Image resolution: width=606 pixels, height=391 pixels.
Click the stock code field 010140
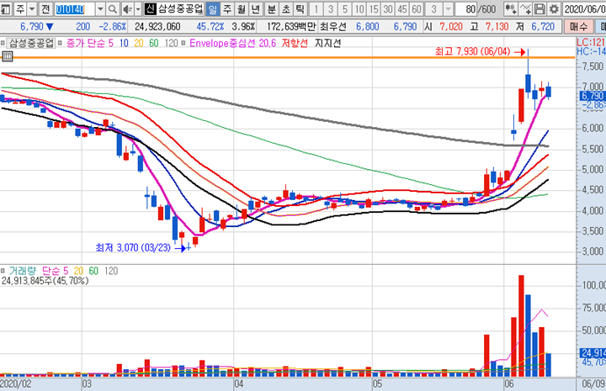[75, 9]
